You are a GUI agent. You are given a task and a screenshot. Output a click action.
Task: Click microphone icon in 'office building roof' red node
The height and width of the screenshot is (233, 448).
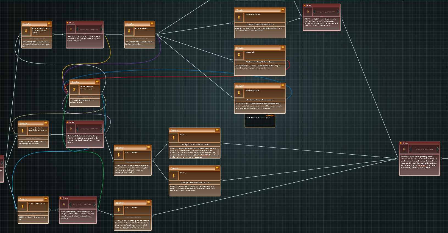click(71, 29)
